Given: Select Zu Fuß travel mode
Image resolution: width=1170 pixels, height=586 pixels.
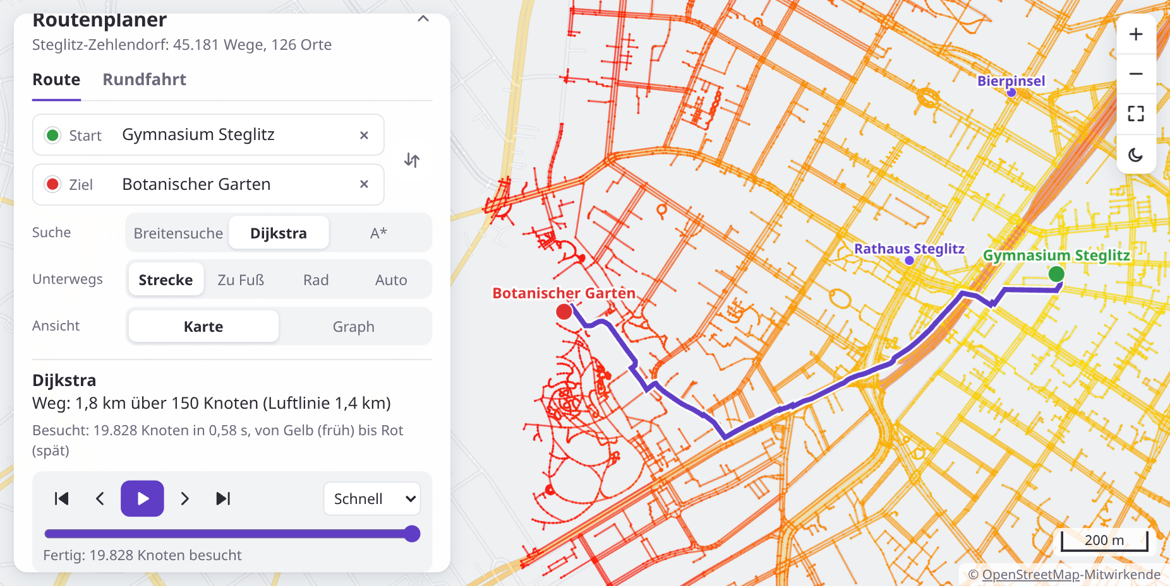Looking at the screenshot, I should (x=241, y=280).
